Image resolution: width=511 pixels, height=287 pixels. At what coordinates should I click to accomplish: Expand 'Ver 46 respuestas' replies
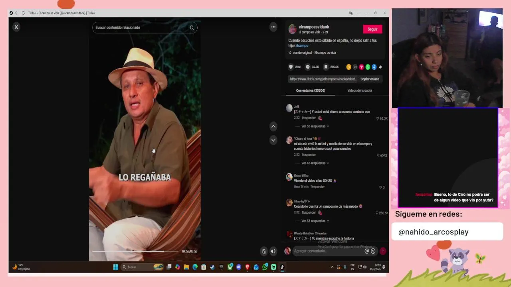(x=315, y=163)
